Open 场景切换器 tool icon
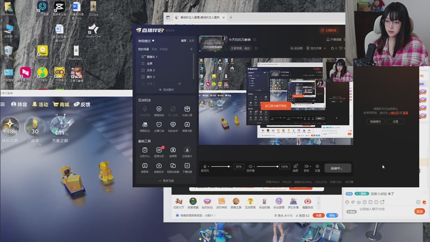430x242 pixels. coord(173,166)
